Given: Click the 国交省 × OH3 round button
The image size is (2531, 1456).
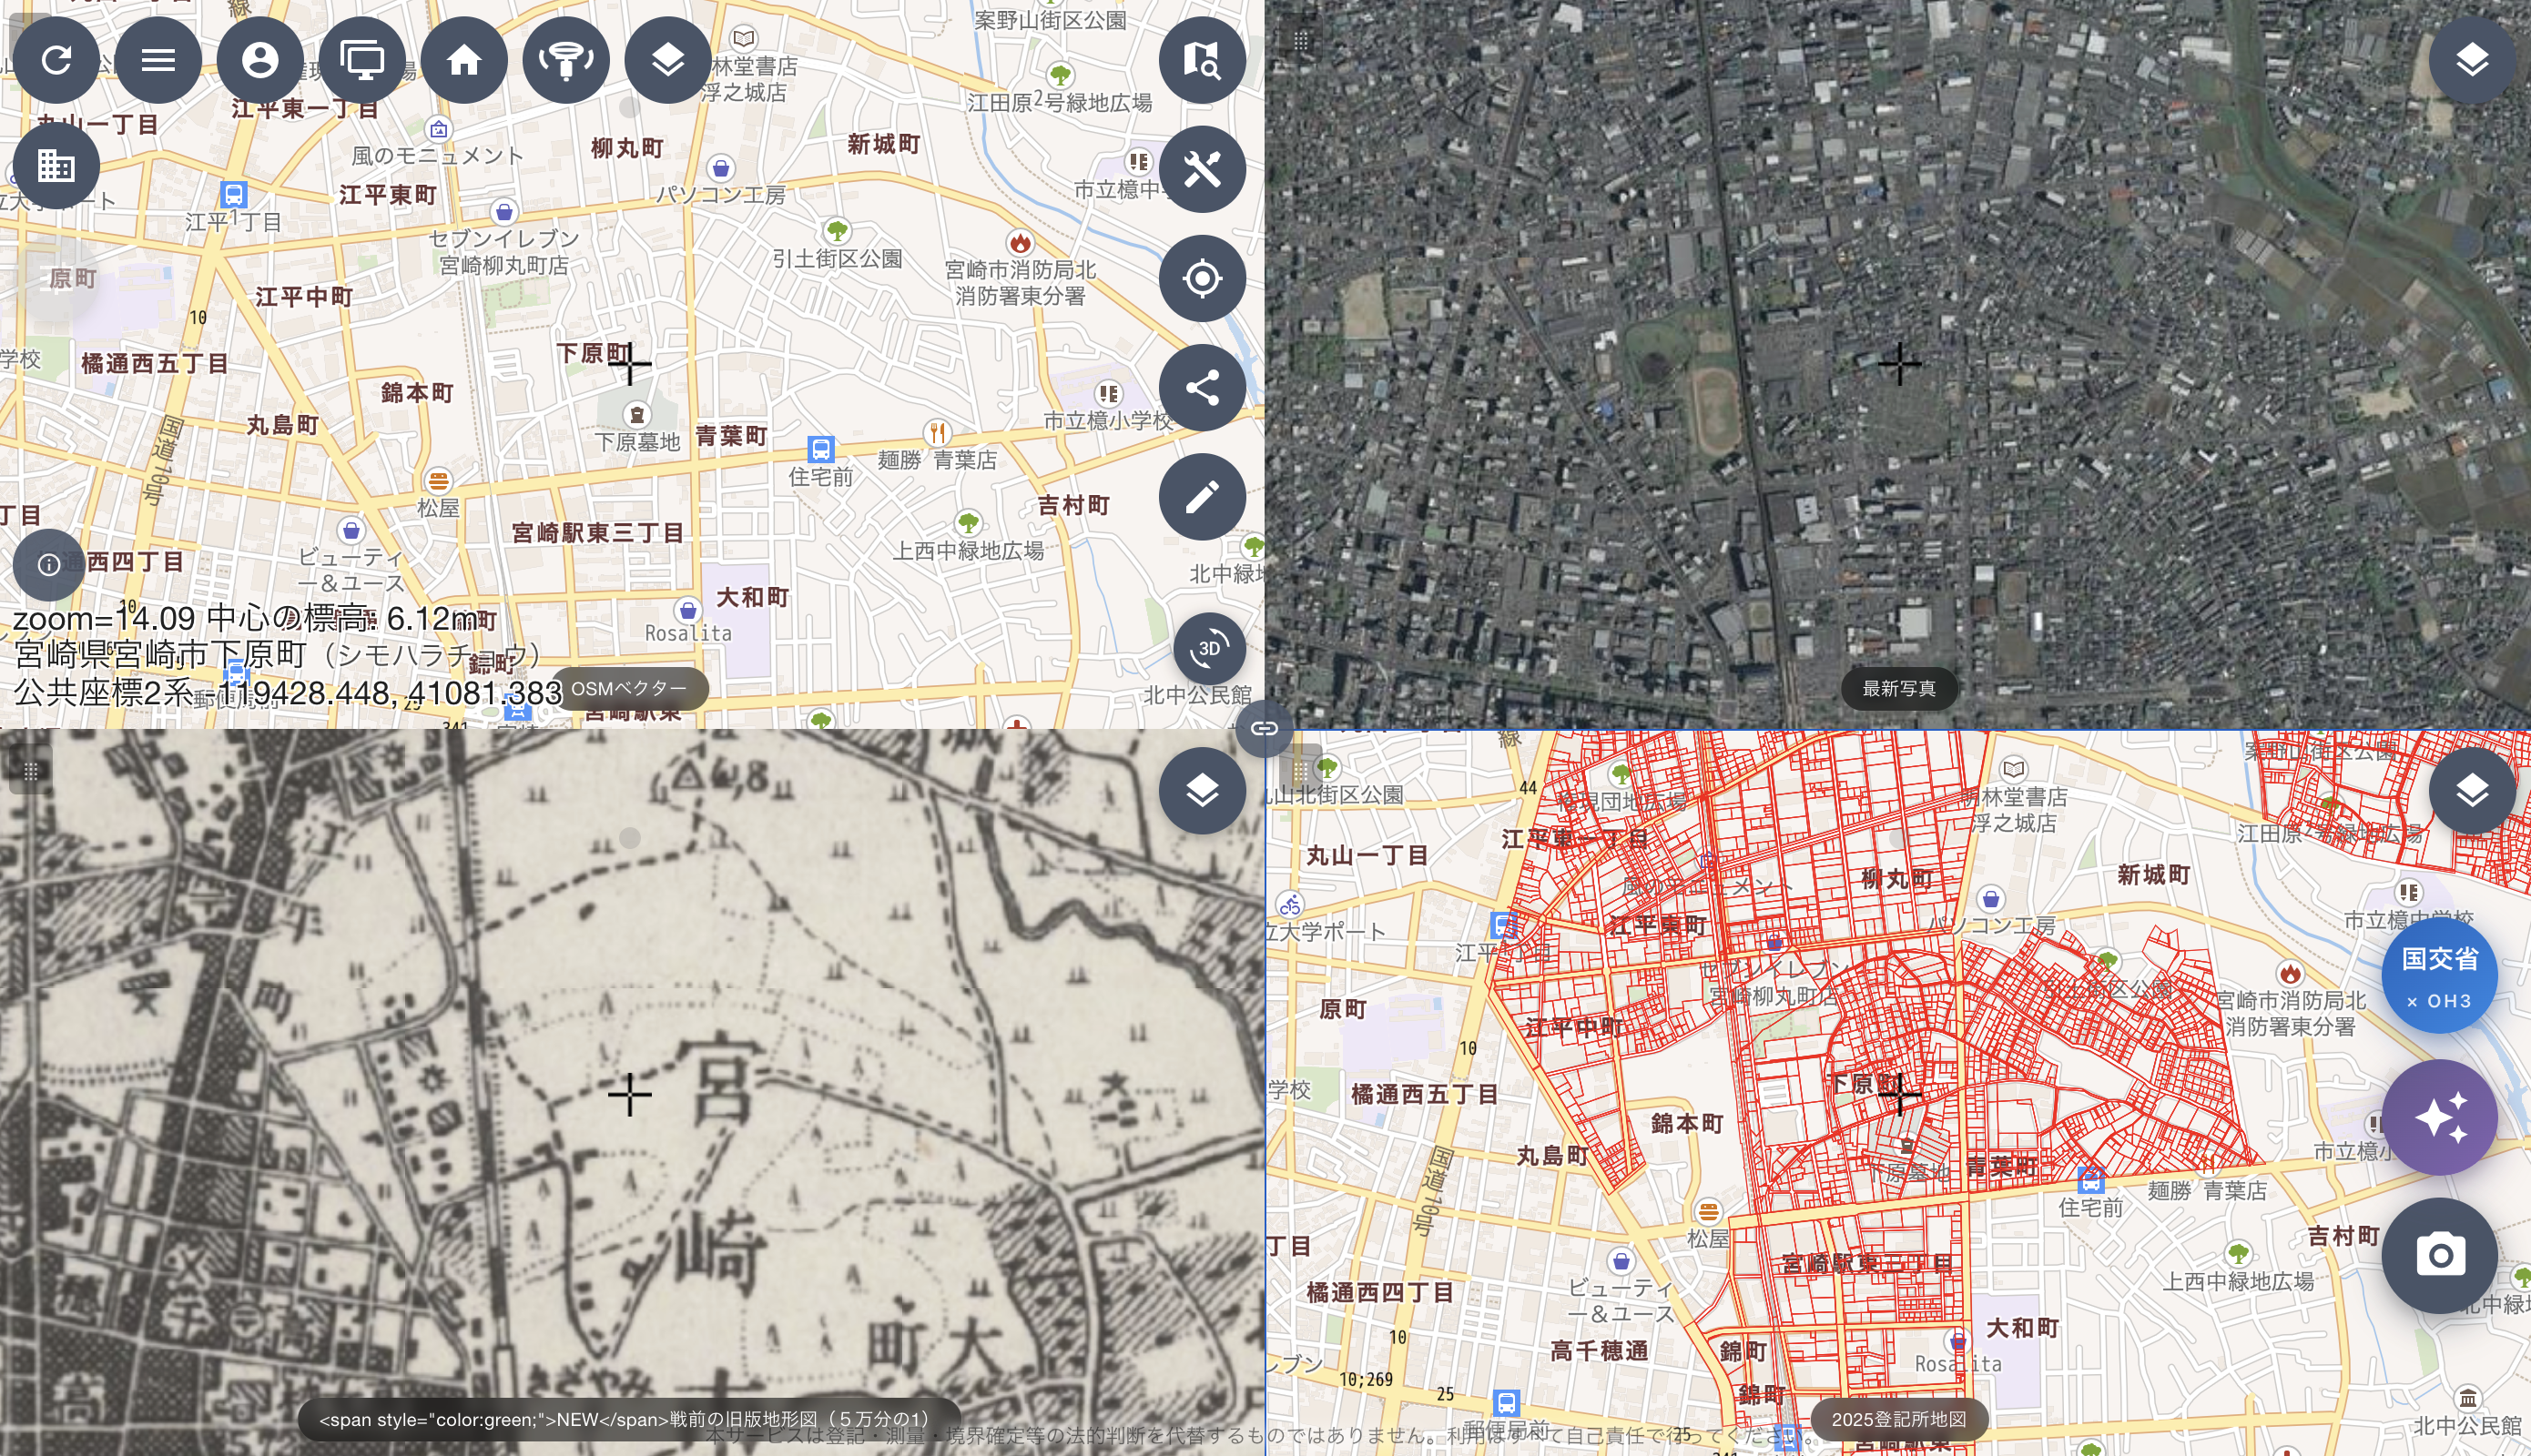Looking at the screenshot, I should [2440, 975].
